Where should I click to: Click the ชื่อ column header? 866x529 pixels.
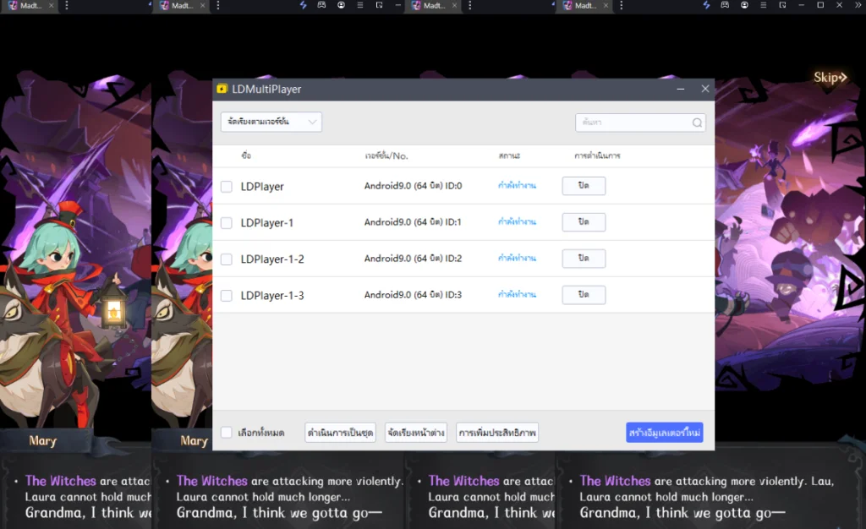click(246, 155)
